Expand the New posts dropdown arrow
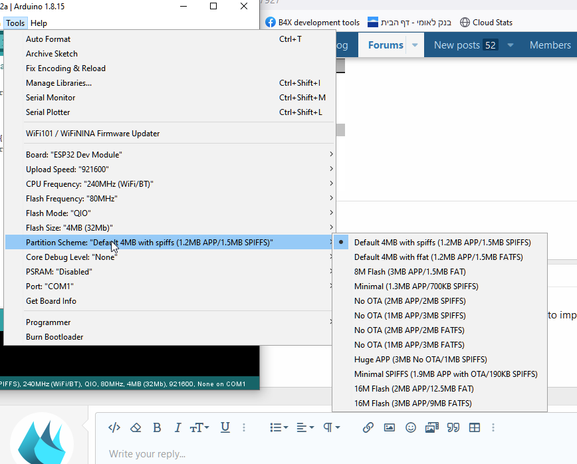This screenshot has height=464, width=577. point(511,45)
